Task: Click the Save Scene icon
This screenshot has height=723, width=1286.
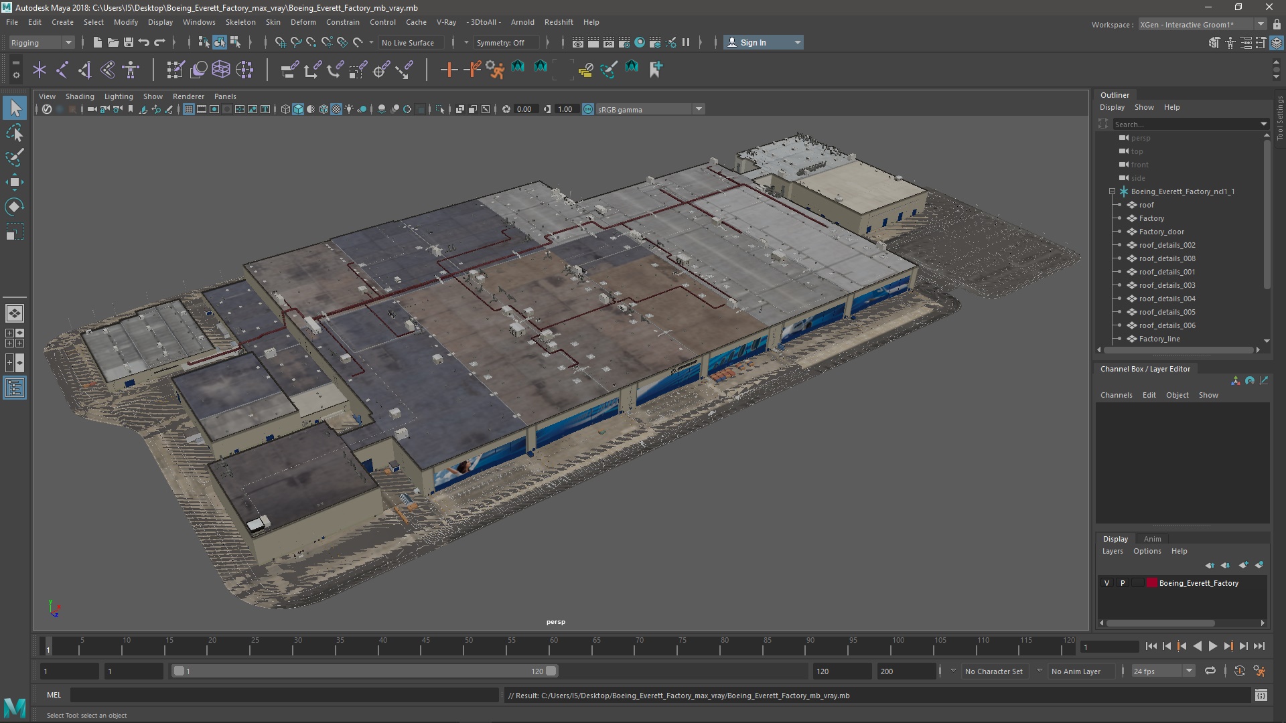Action: tap(129, 43)
